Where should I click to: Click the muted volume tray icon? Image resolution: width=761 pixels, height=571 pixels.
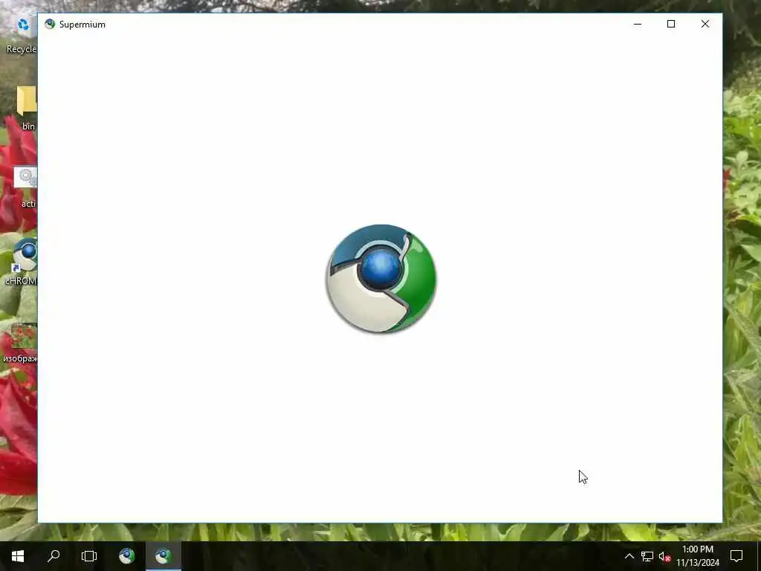664,556
